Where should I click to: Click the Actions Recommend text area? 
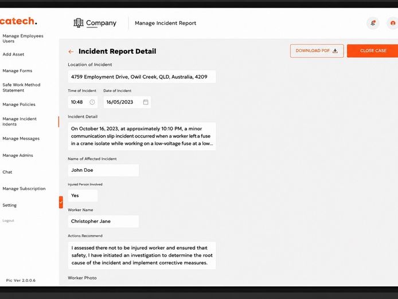tap(142, 255)
